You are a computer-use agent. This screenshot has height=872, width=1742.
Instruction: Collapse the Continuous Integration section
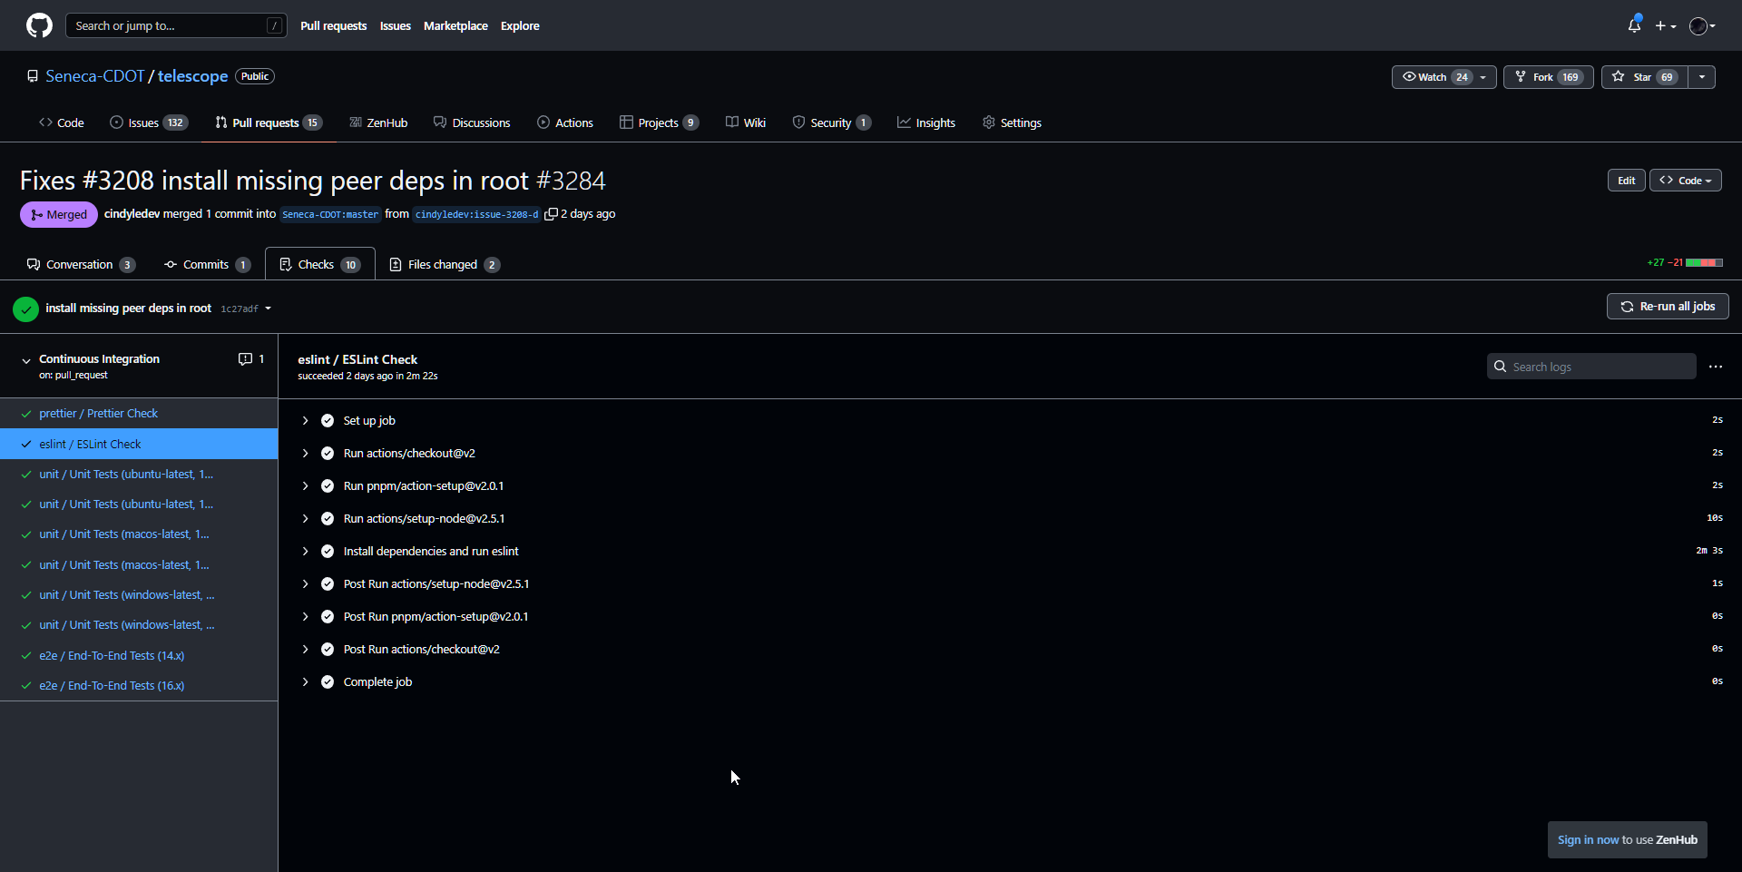pyautogui.click(x=28, y=358)
